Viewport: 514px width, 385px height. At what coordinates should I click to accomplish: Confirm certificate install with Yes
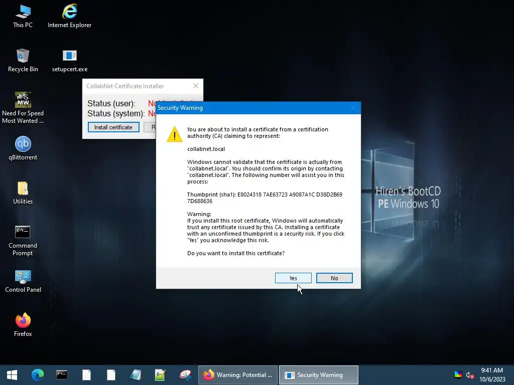293,278
